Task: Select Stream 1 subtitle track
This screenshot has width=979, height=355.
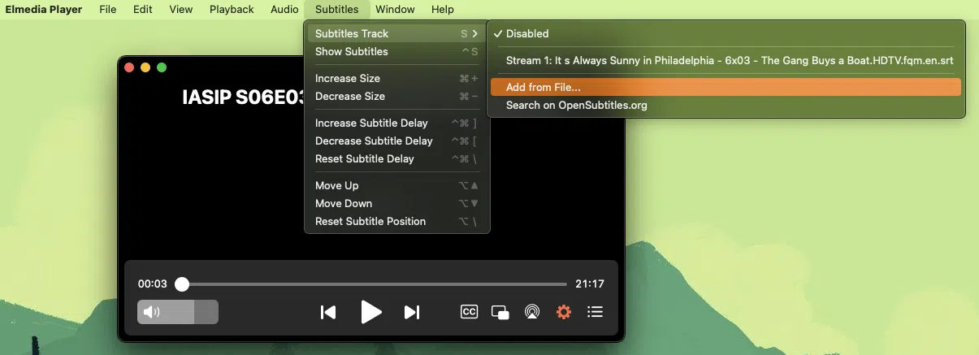Action: [x=729, y=61]
